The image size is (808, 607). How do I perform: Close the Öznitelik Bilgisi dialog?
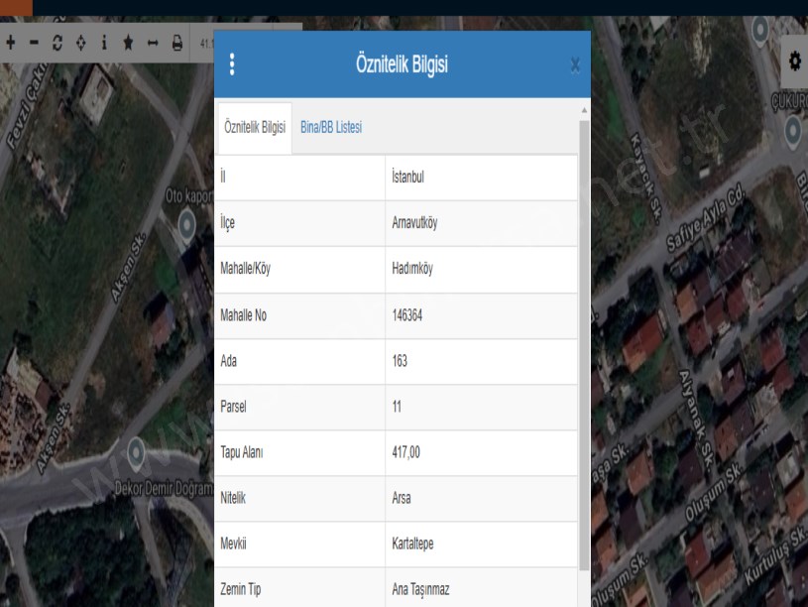click(575, 65)
